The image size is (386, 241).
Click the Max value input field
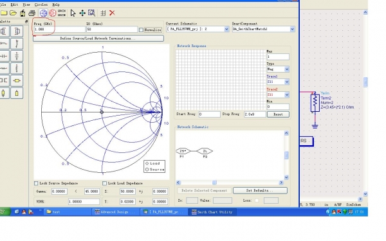click(x=278, y=57)
